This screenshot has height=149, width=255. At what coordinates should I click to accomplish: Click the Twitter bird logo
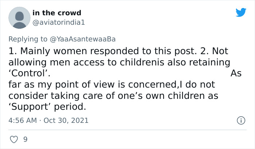point(241,12)
